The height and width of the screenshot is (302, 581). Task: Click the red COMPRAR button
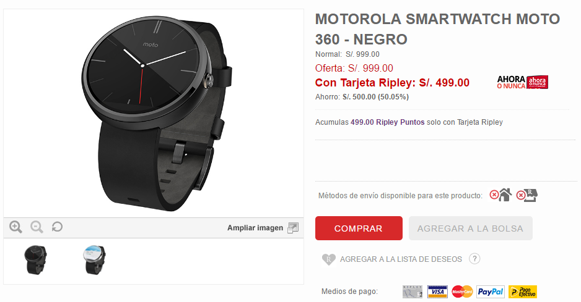(359, 229)
